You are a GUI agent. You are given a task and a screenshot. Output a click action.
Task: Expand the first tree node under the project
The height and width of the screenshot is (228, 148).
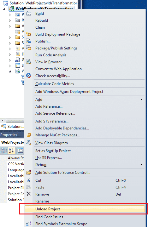tap(10, 15)
